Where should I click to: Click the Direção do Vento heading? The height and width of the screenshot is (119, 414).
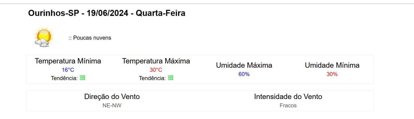(112, 97)
